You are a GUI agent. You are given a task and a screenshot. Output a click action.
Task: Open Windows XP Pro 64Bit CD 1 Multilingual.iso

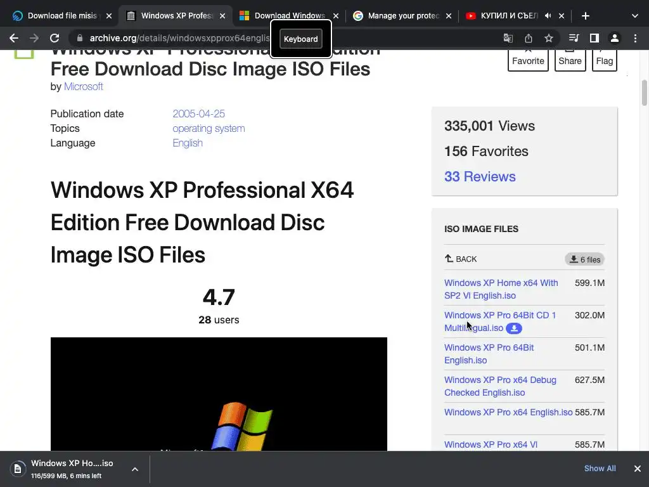coord(500,321)
